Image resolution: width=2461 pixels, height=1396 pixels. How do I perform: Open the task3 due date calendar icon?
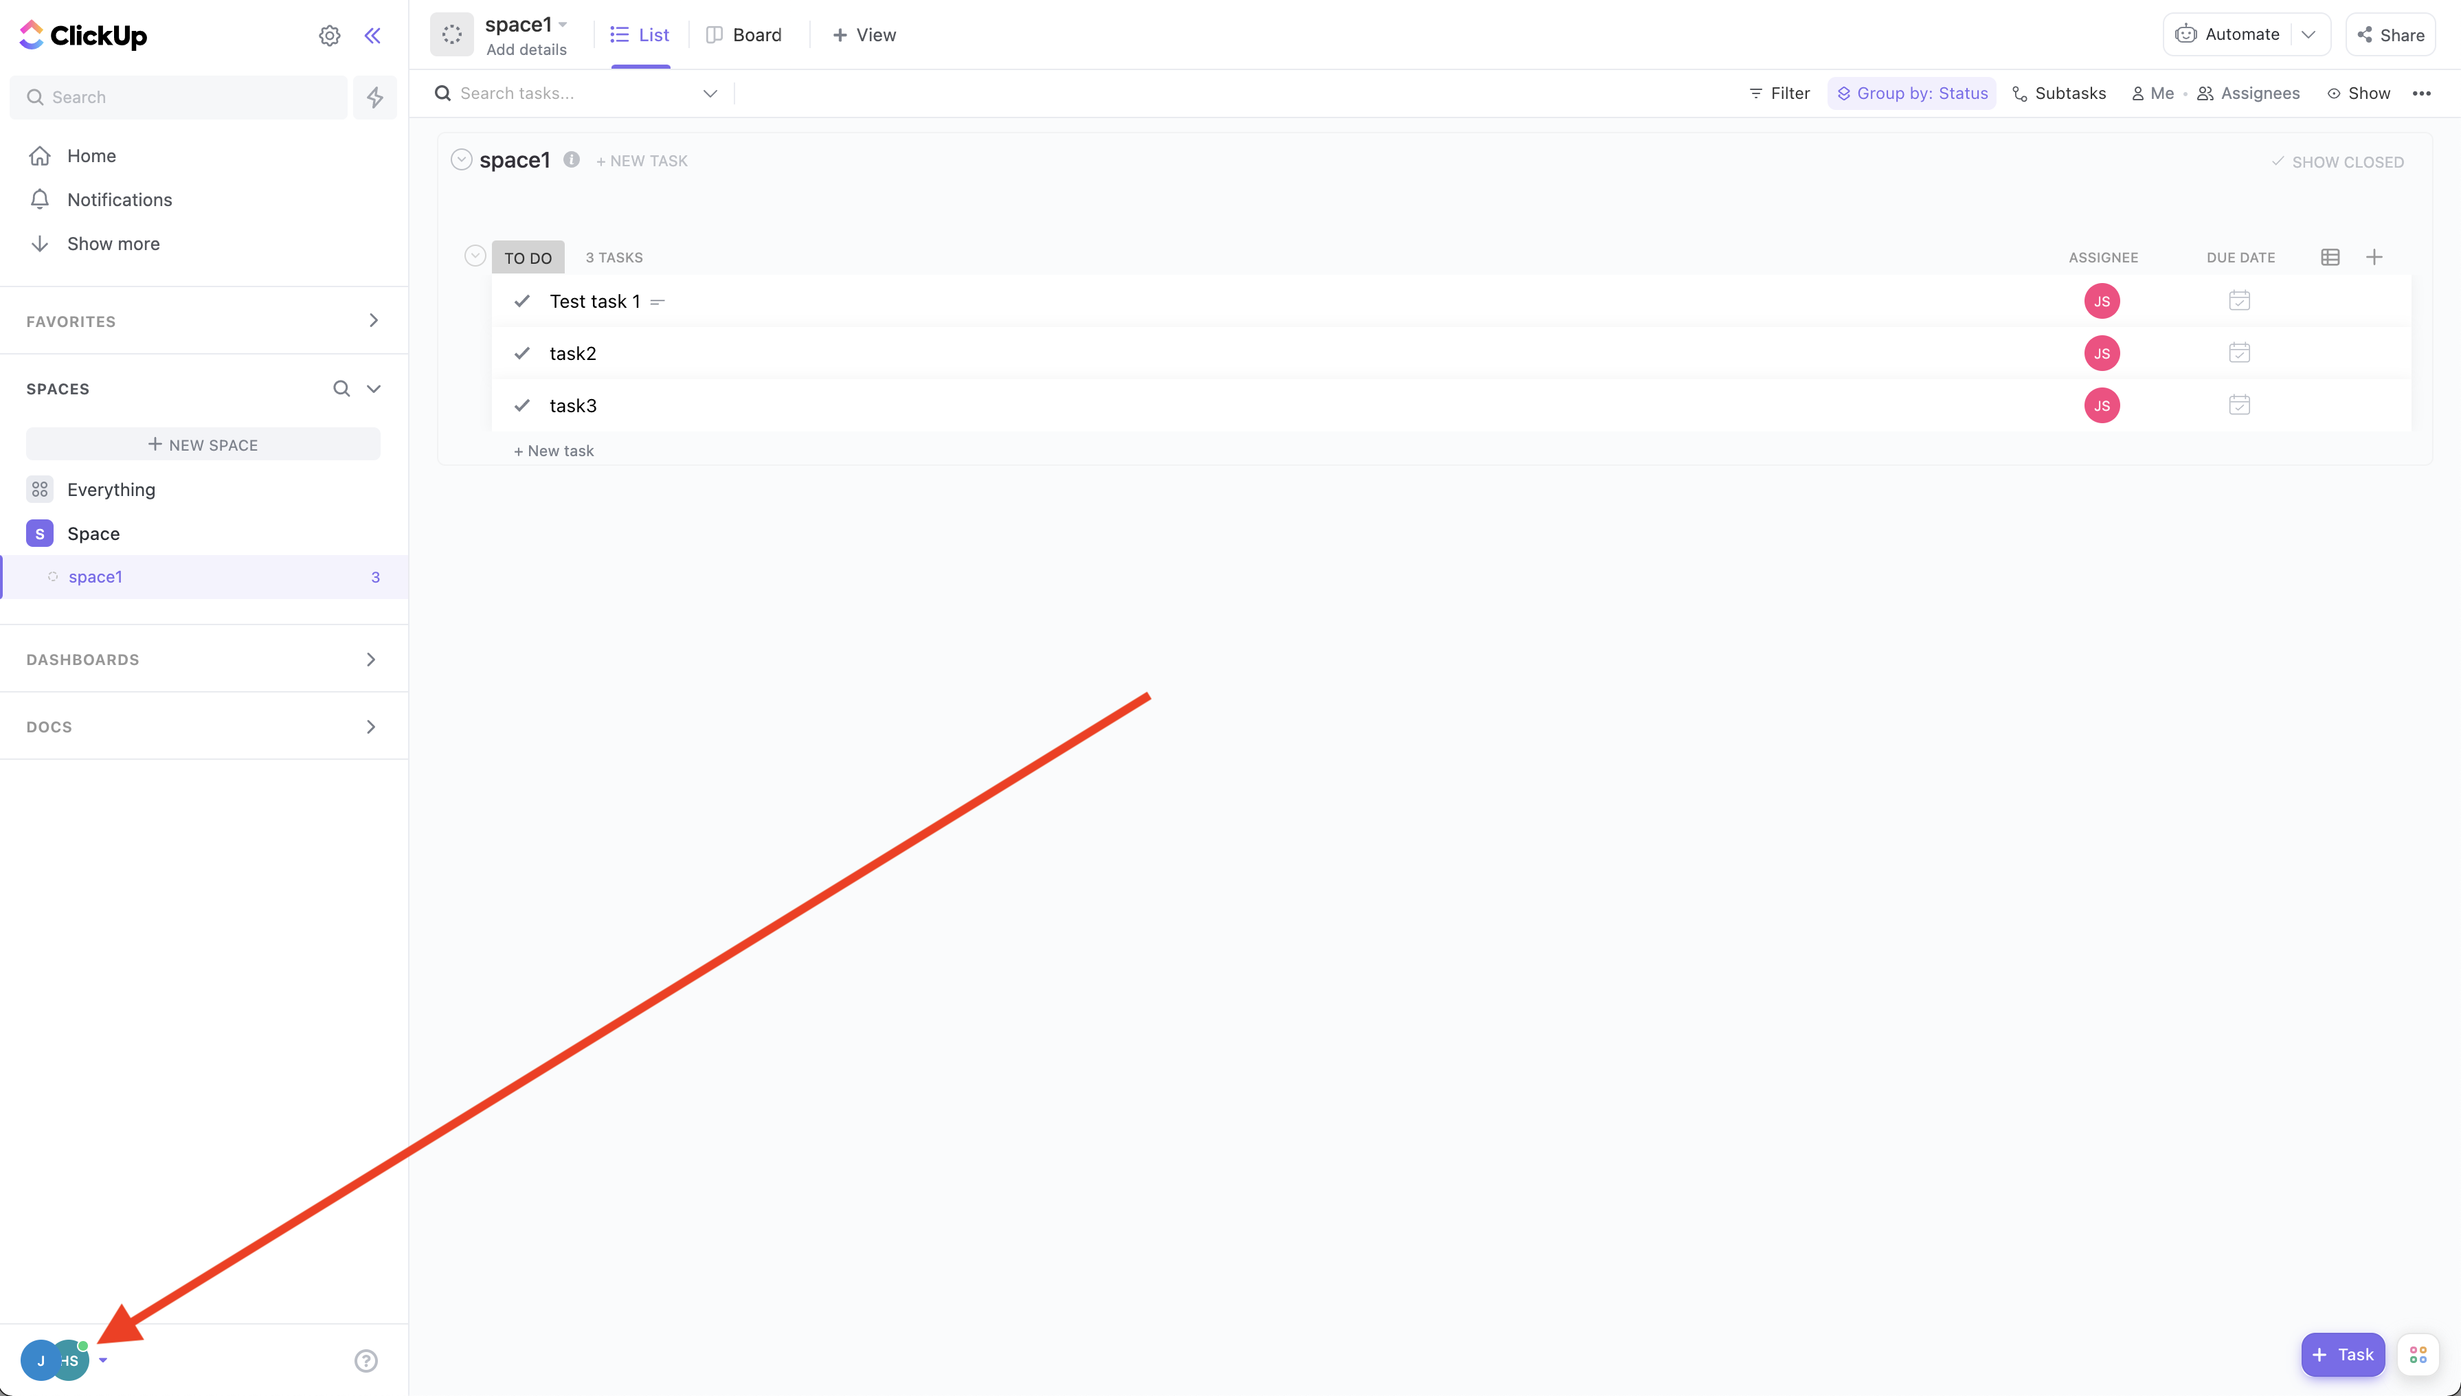[x=2238, y=405]
